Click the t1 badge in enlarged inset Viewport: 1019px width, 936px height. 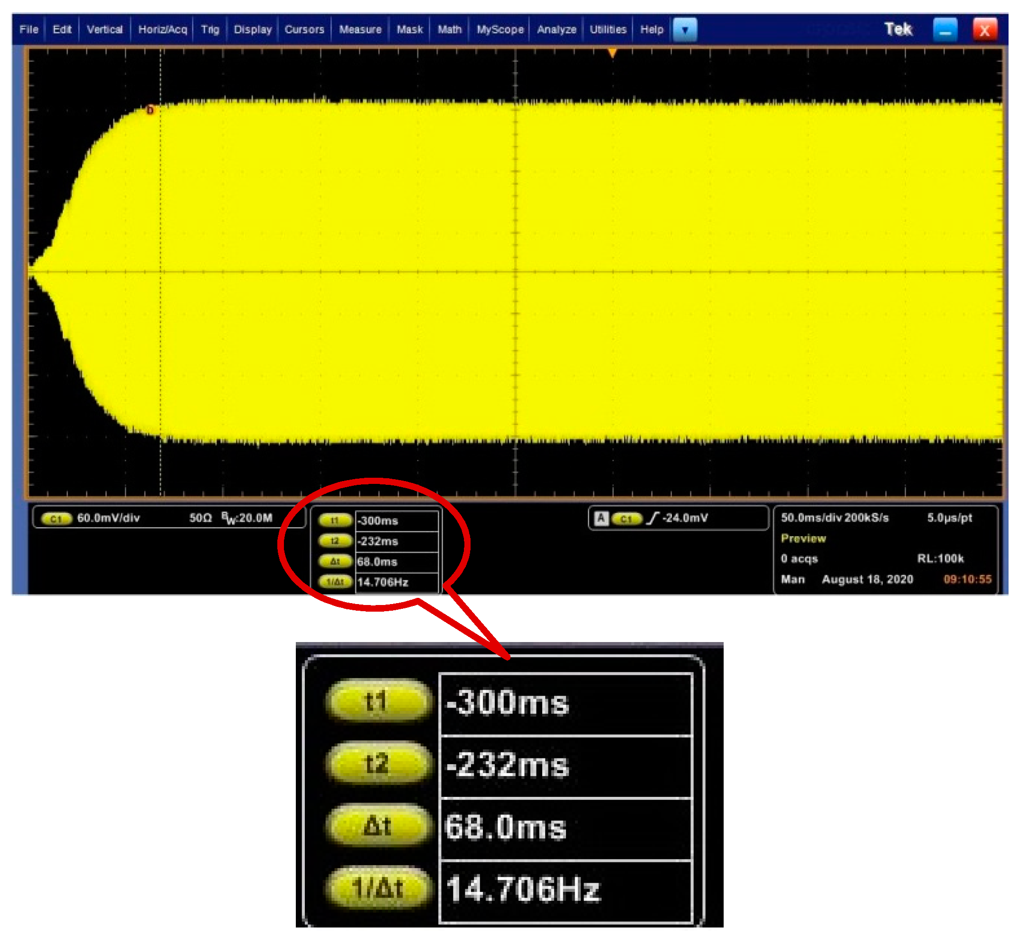point(378,701)
